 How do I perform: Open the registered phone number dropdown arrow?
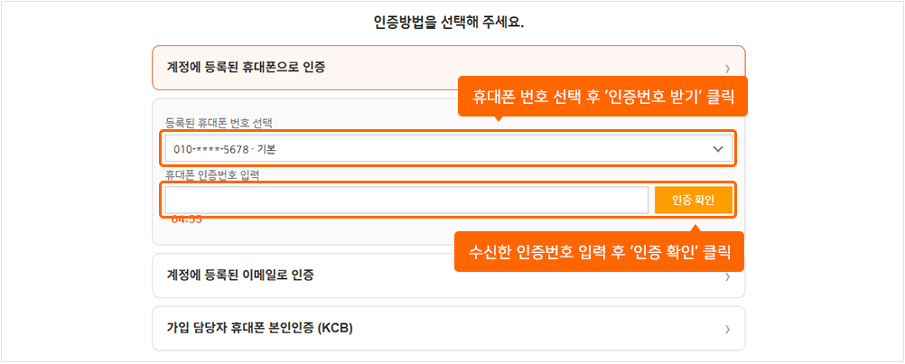coord(718,149)
